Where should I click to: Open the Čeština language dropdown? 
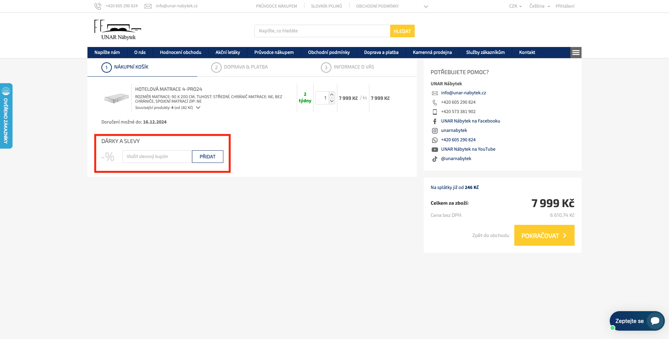pos(539,6)
